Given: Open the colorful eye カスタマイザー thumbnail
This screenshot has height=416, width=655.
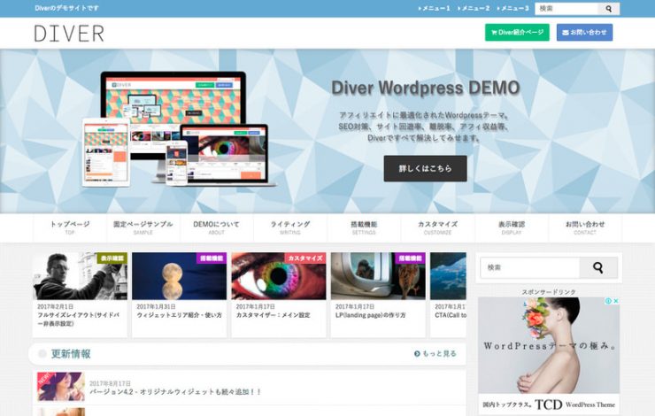Looking at the screenshot, I should pos(278,276).
